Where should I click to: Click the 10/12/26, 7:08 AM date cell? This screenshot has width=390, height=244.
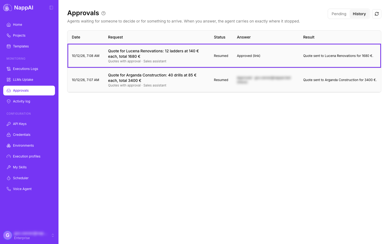coord(86,56)
